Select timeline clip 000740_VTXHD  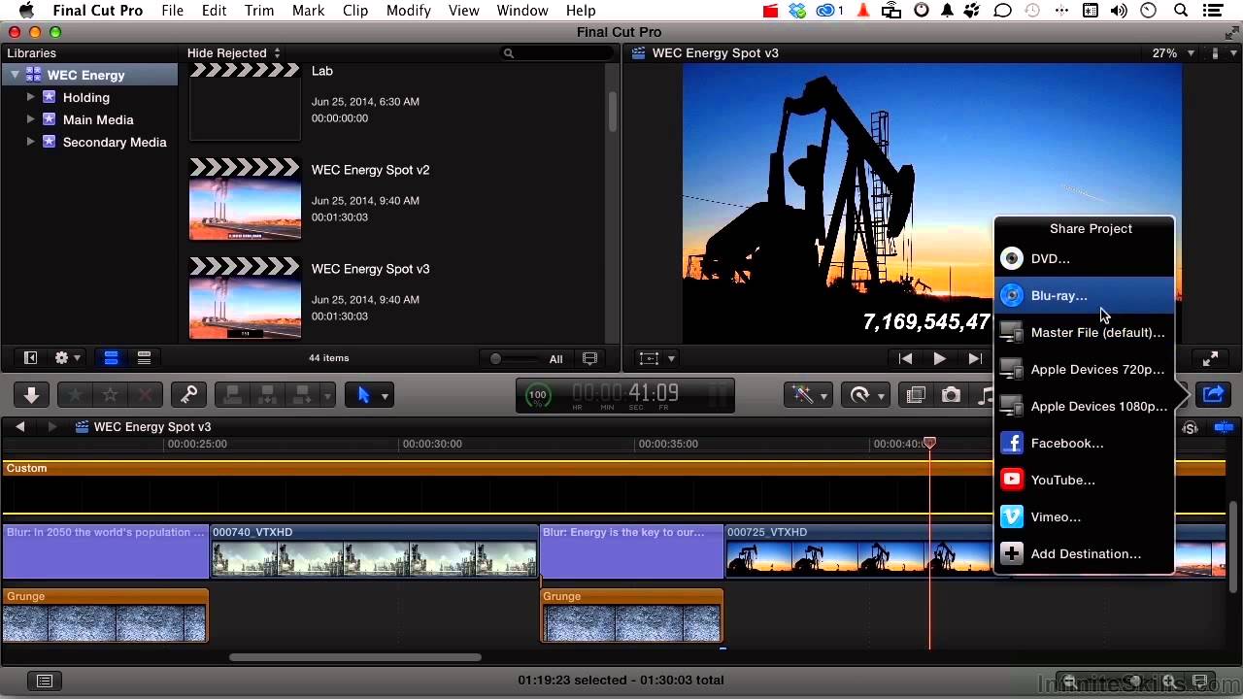374,551
